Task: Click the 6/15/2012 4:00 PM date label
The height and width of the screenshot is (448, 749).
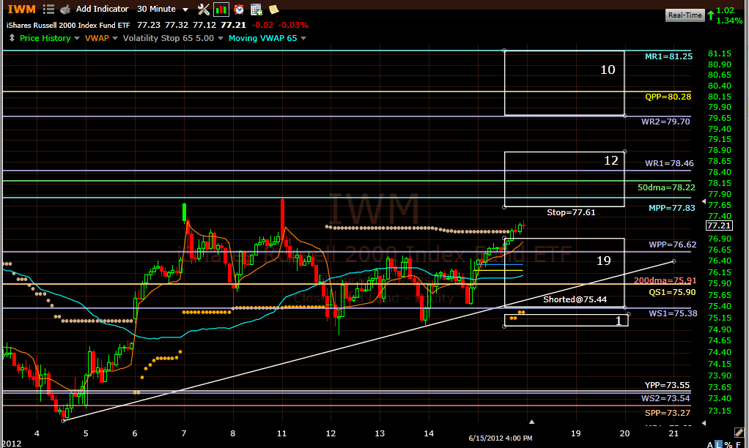Action: 500,438
